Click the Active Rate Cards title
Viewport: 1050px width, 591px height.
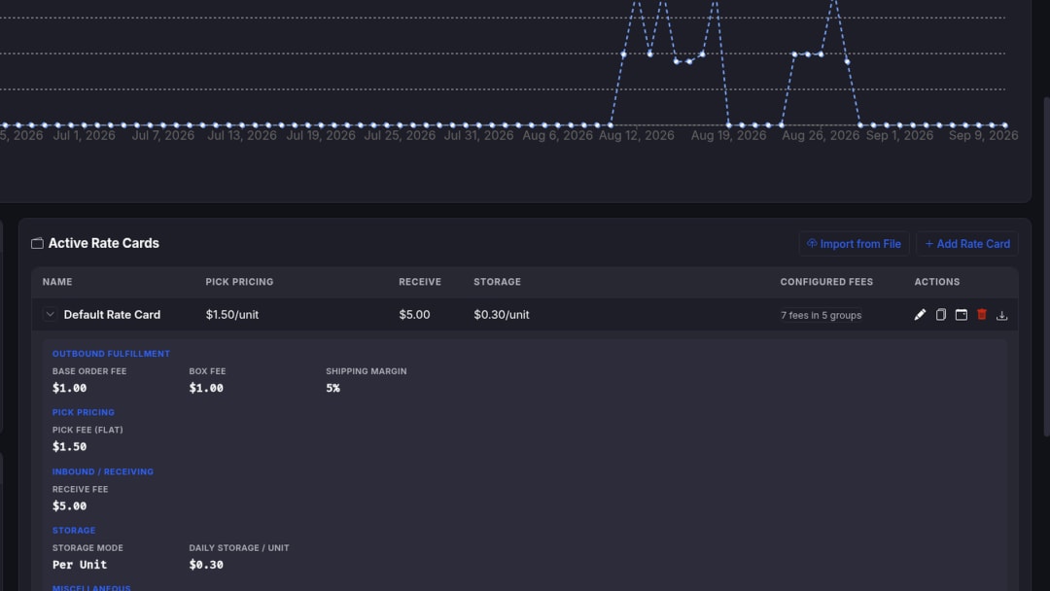pos(104,243)
